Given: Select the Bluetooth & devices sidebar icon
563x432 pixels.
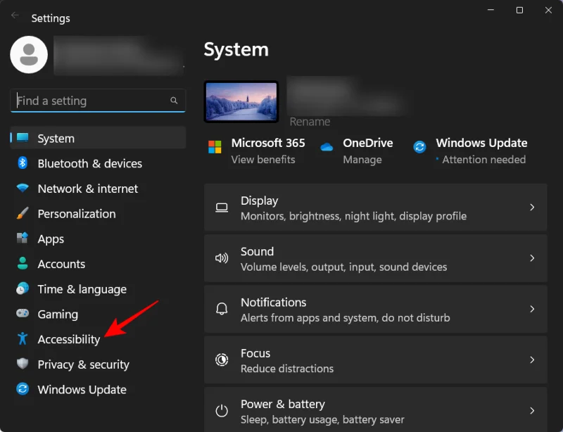Looking at the screenshot, I should [x=22, y=163].
